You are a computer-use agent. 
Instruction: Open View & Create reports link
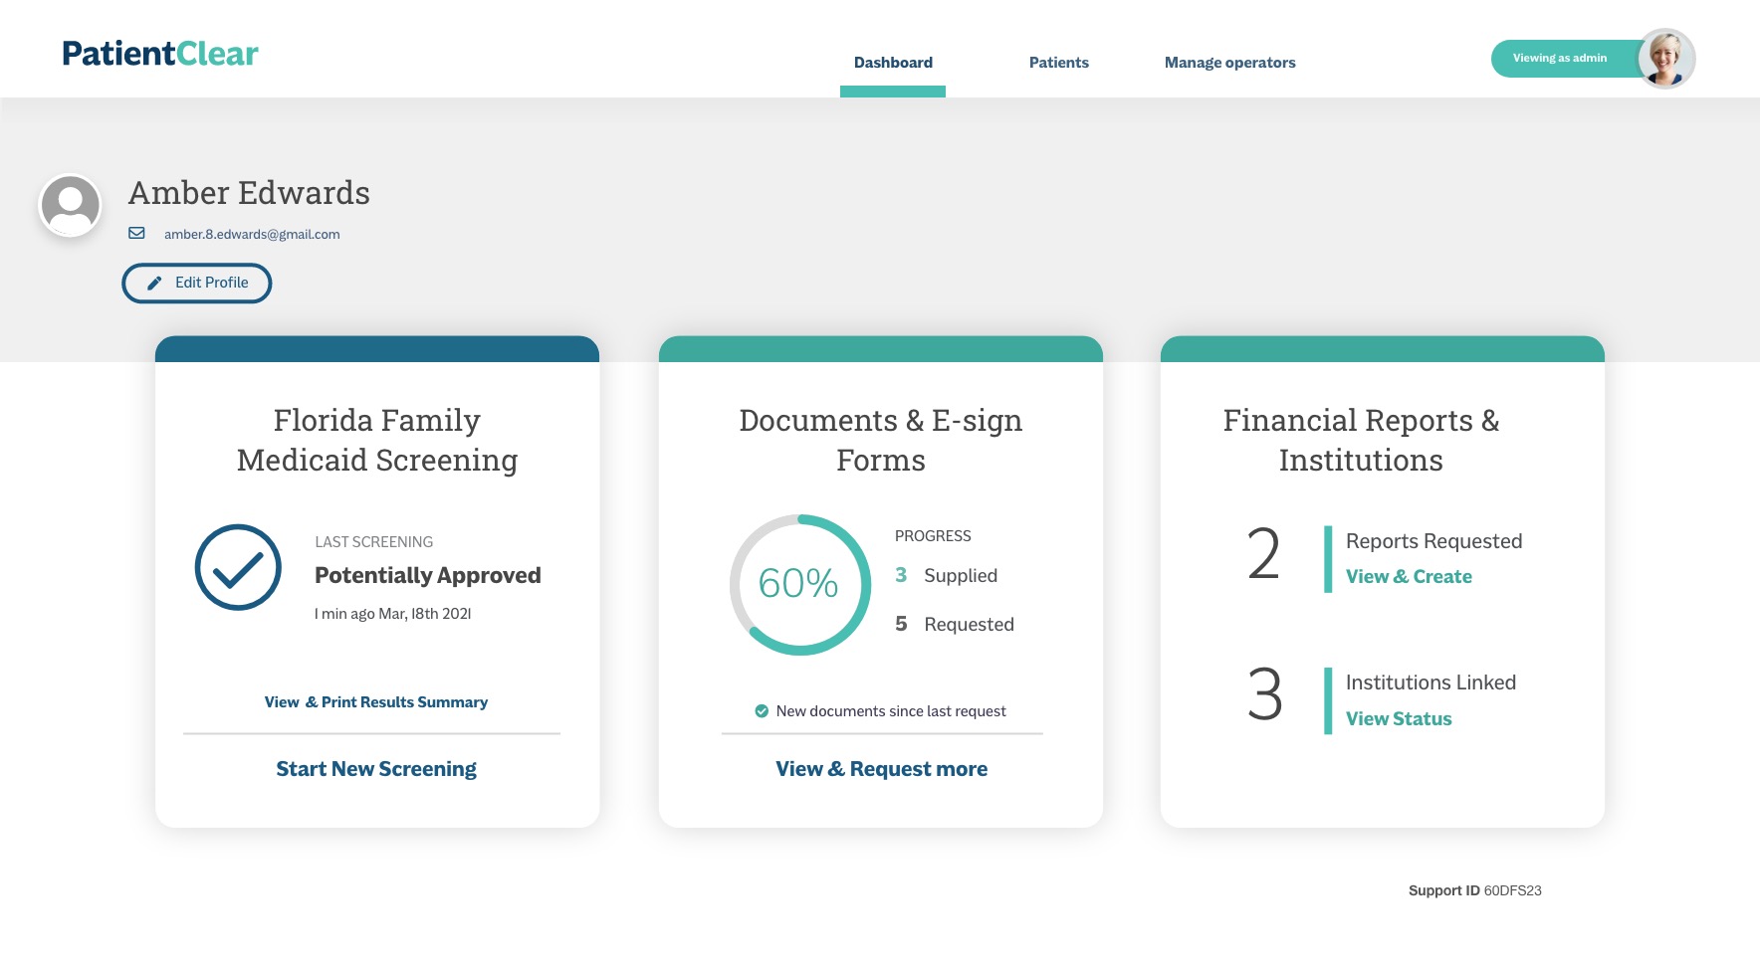1409,577
